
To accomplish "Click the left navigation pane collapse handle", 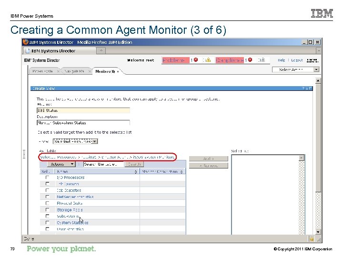I will pyautogui.click(x=24, y=154).
